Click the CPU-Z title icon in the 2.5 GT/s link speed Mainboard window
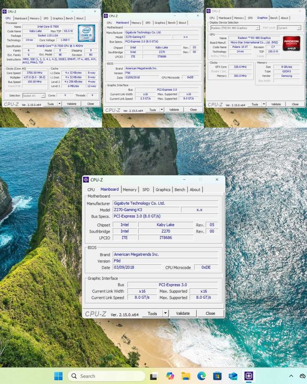Viewport: 307px width, 384px height. point(106,16)
